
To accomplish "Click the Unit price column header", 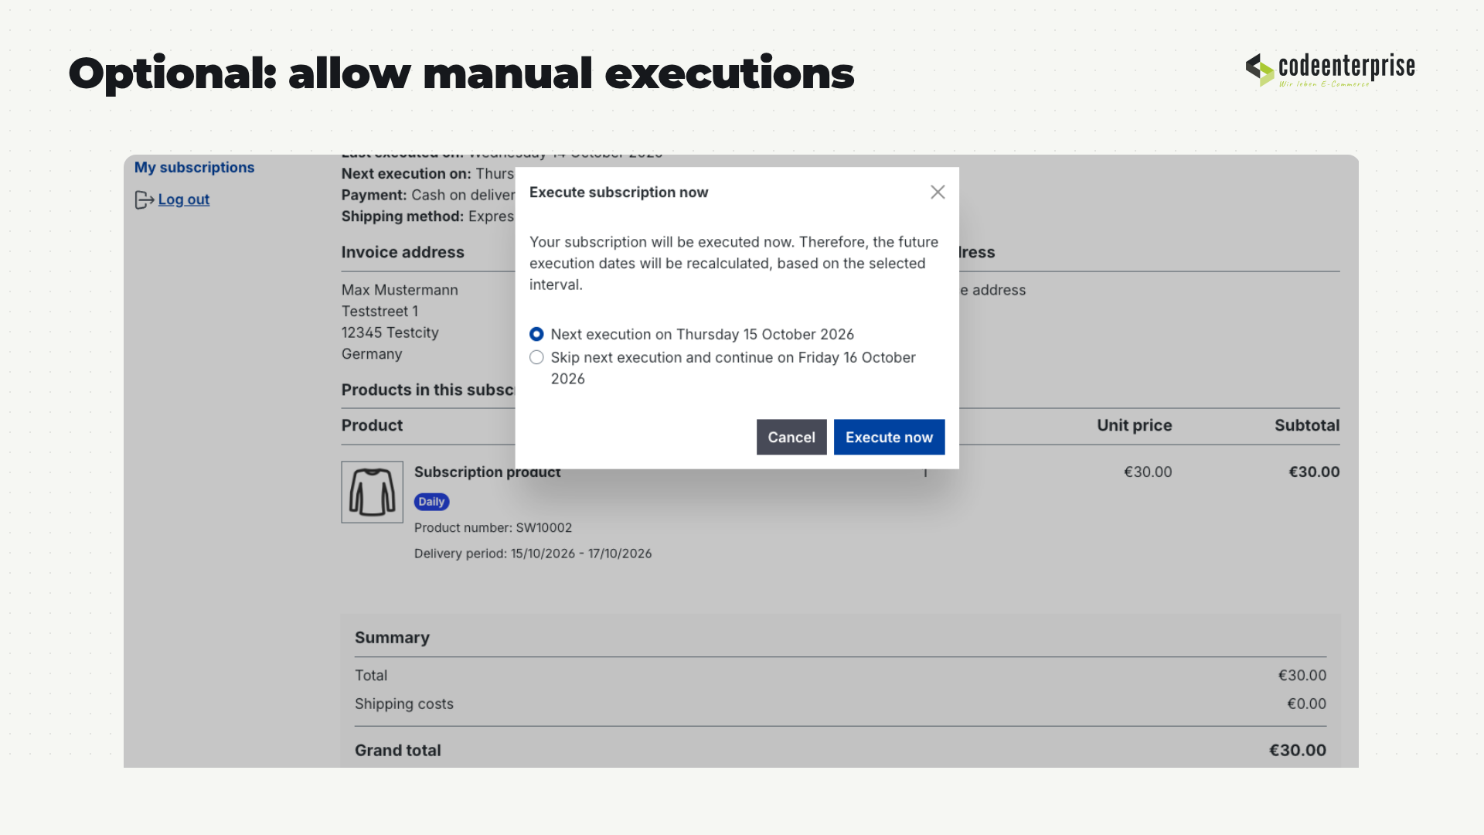I will point(1135,425).
